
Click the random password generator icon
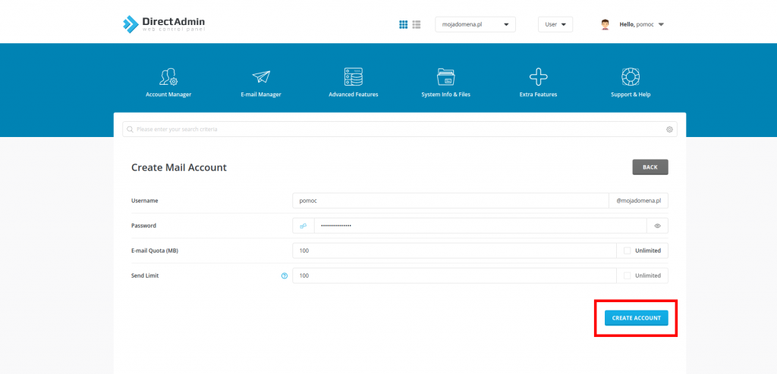point(304,226)
